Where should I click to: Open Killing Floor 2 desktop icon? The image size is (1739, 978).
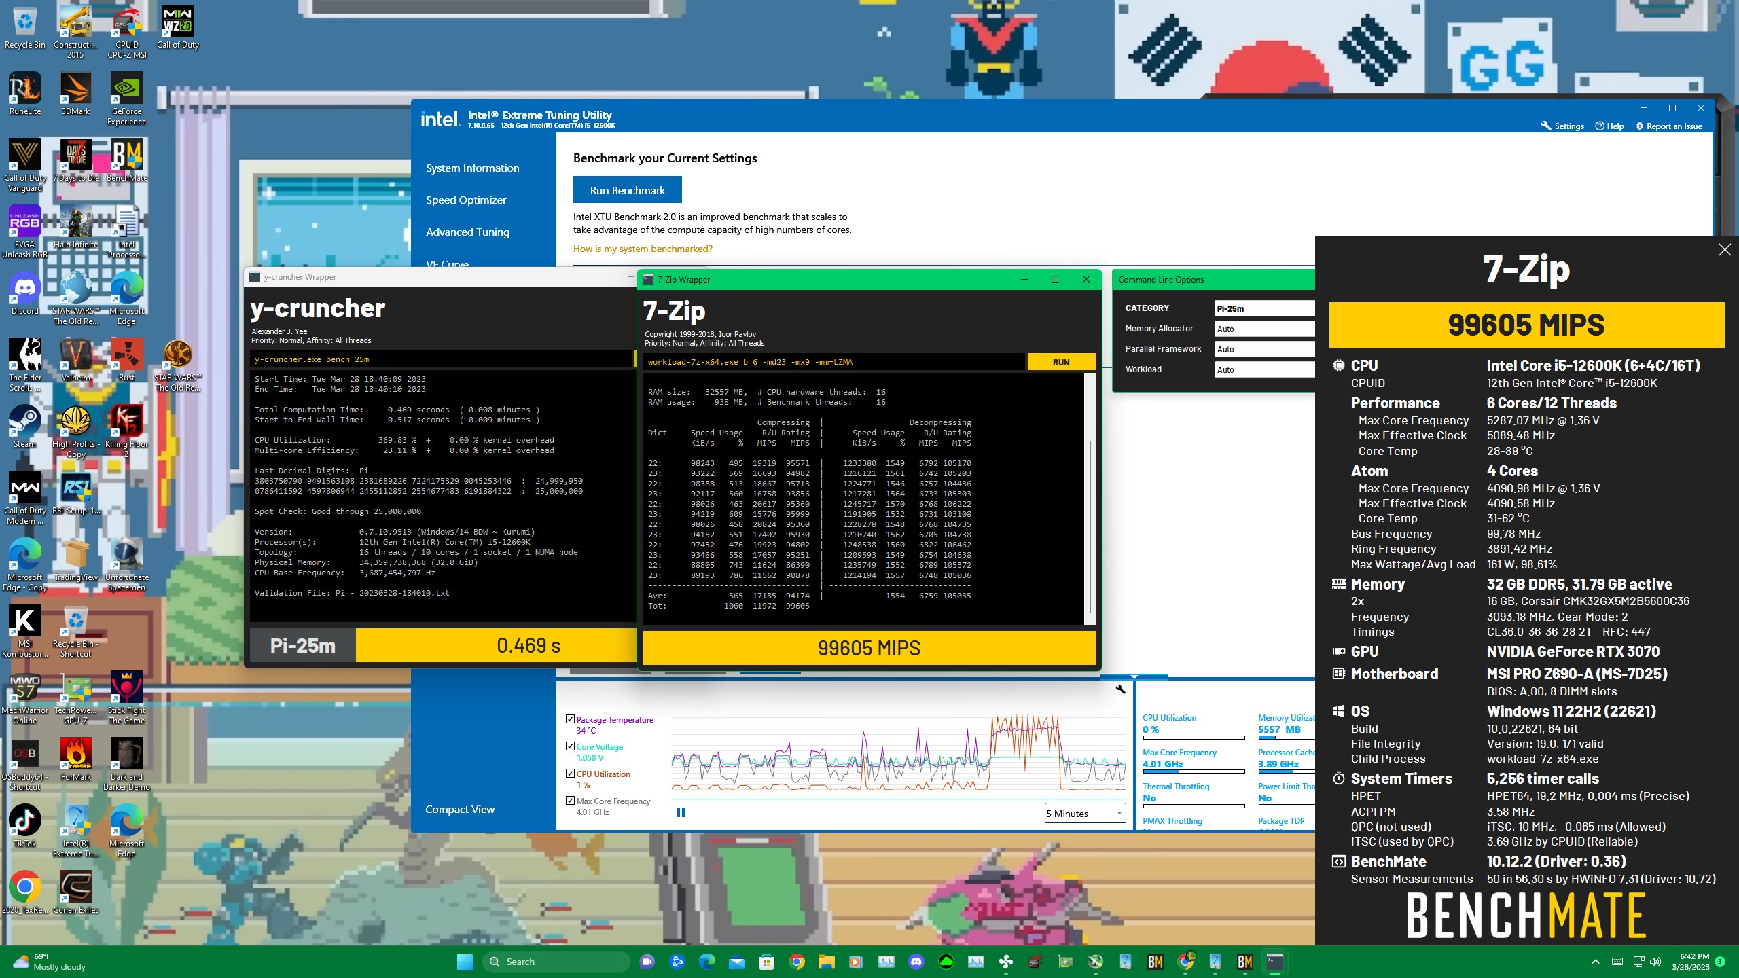(127, 432)
